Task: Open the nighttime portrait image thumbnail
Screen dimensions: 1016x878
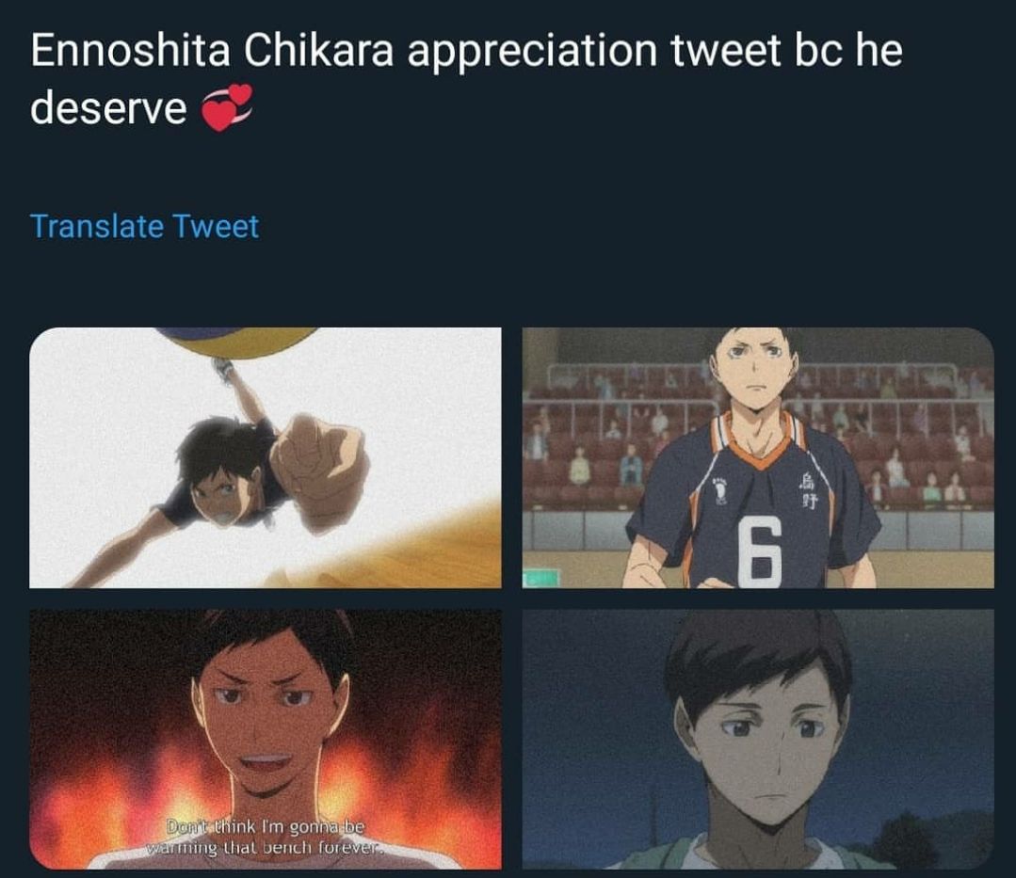Action: 758,740
